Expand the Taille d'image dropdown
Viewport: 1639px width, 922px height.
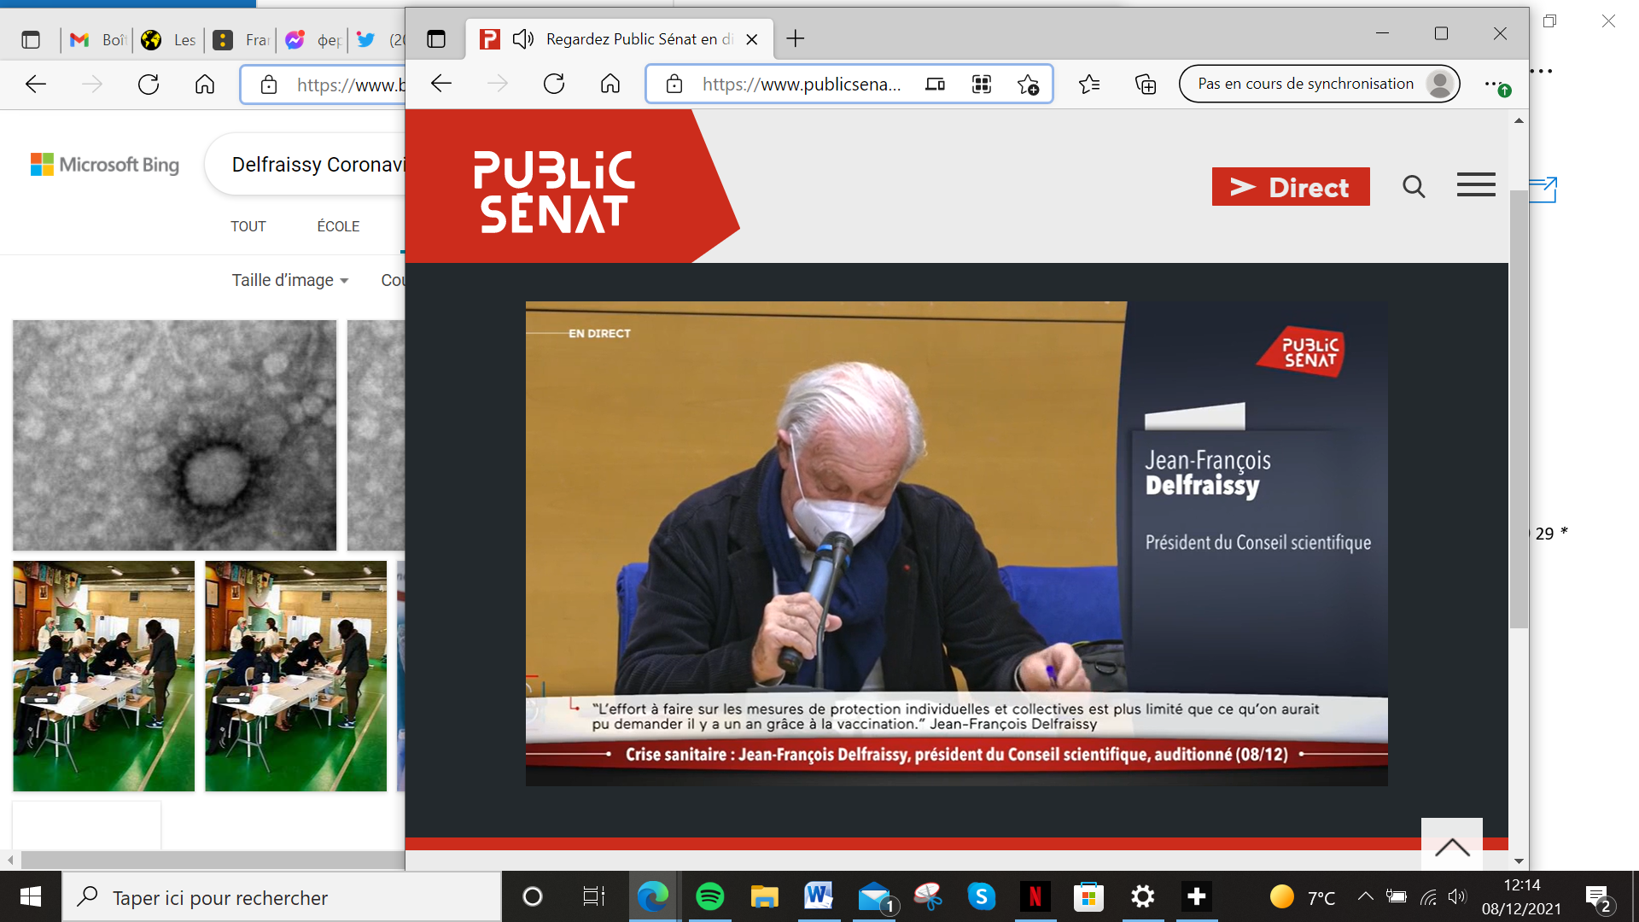289,280
